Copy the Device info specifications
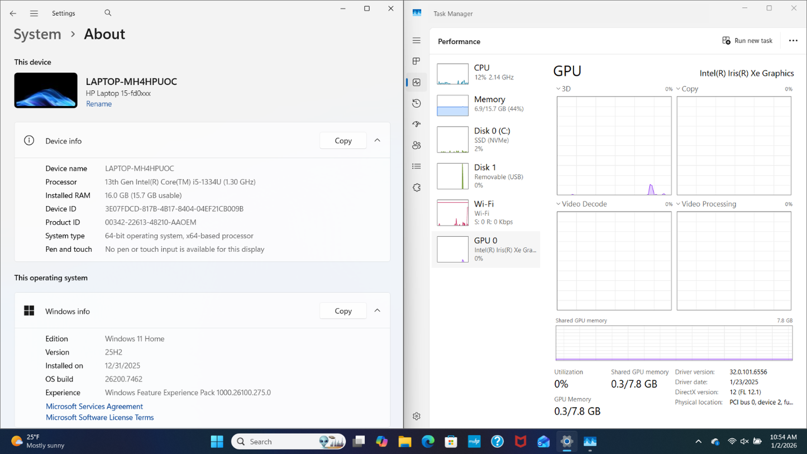 coord(343,141)
